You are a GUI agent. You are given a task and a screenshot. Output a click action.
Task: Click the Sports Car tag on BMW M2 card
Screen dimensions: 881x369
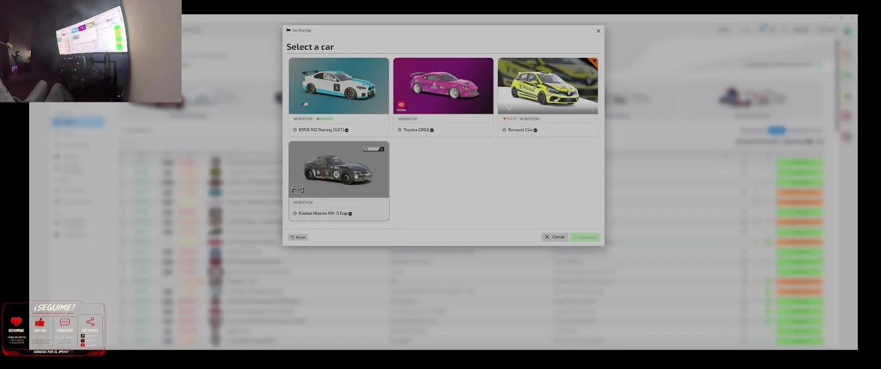pos(303,119)
